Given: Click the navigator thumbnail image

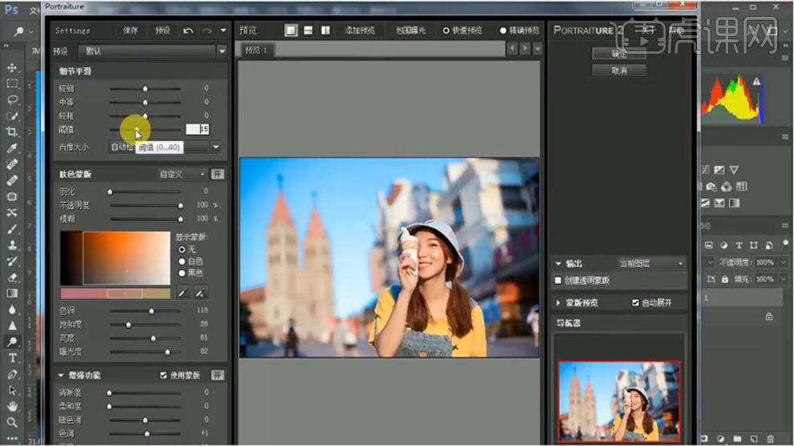Looking at the screenshot, I should [618, 400].
